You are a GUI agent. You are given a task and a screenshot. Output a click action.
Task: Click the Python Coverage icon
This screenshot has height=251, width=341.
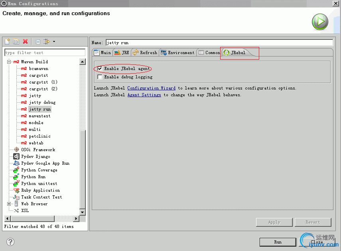tap(16, 170)
